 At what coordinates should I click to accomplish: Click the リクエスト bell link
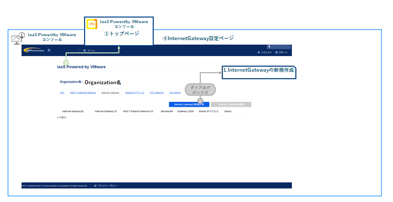pos(265,53)
